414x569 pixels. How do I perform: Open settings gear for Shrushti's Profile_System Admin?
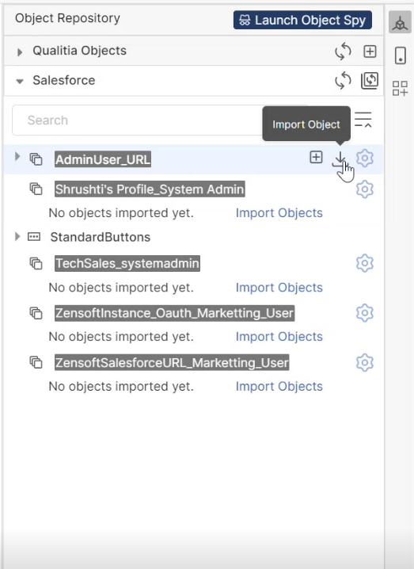tap(365, 189)
